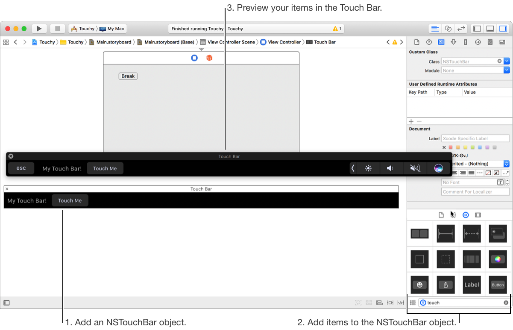Select the blue label color swatch

pos(480,148)
